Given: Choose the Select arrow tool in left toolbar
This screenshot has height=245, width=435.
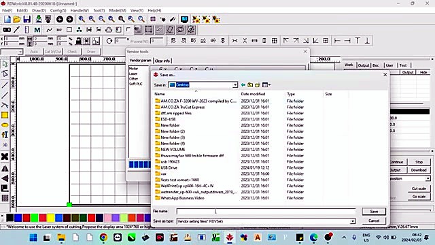Looking at the screenshot, I should coord(5,64).
